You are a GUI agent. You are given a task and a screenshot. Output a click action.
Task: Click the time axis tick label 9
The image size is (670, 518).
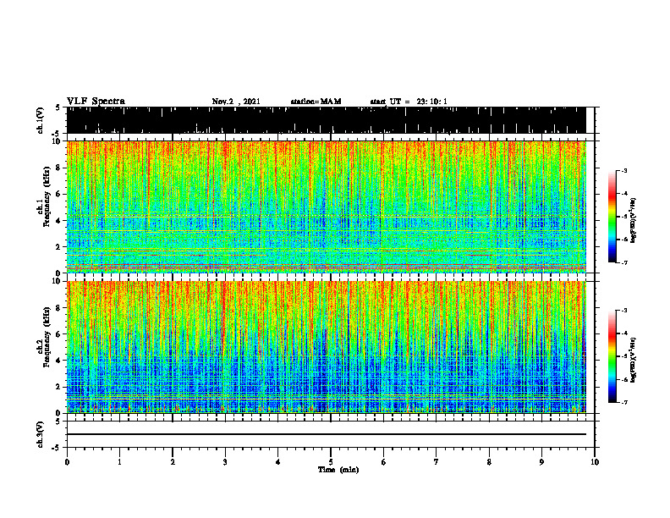[541, 462]
